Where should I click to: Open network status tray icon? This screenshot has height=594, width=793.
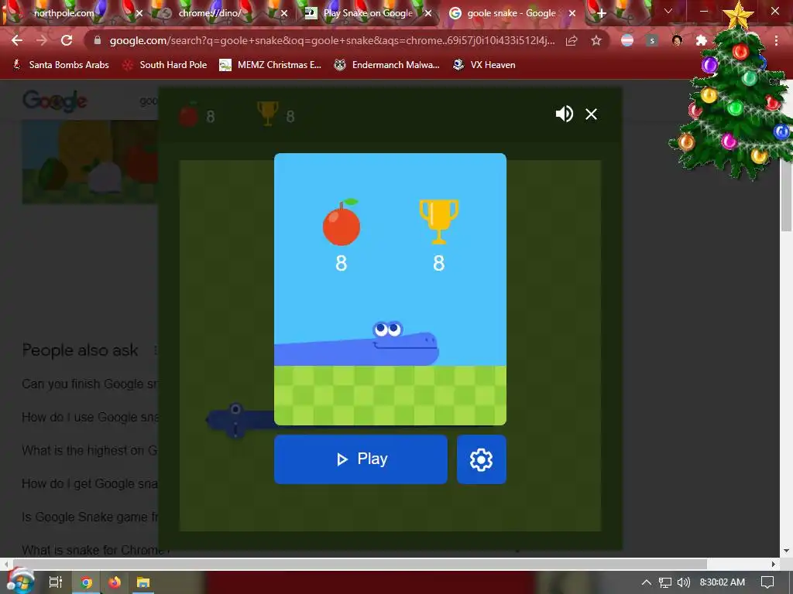pos(665,582)
